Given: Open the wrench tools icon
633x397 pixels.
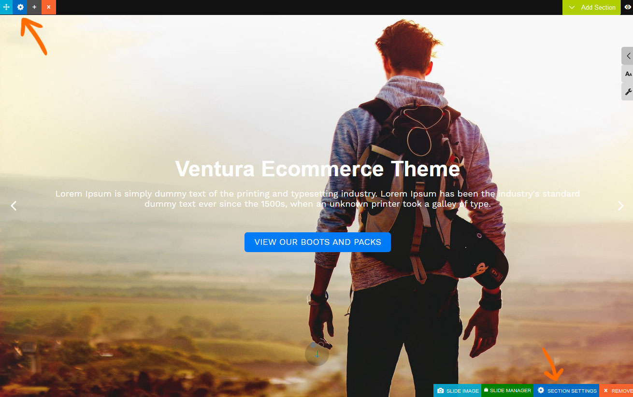Looking at the screenshot, I should pyautogui.click(x=628, y=92).
